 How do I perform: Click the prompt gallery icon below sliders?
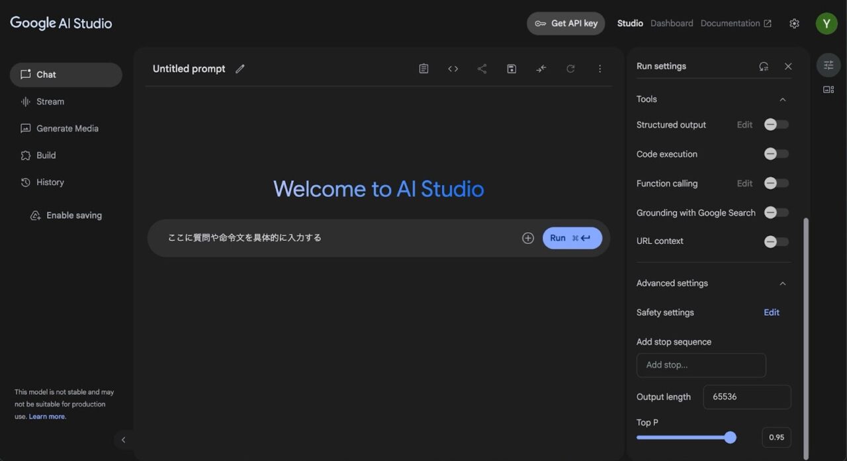(x=828, y=89)
